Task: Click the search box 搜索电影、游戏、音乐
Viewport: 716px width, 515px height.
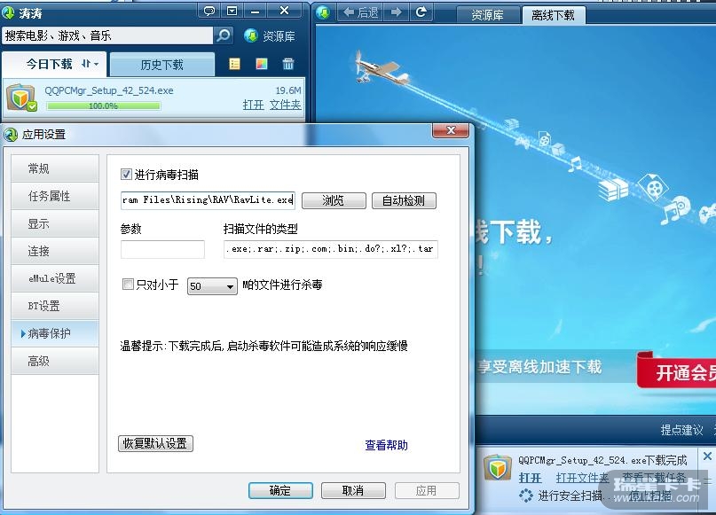Action: [107, 35]
